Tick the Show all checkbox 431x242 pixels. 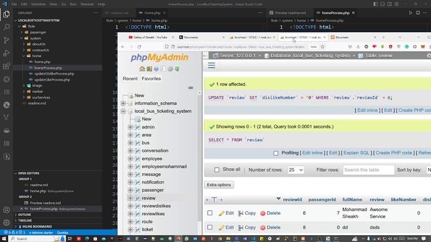tap(217, 170)
